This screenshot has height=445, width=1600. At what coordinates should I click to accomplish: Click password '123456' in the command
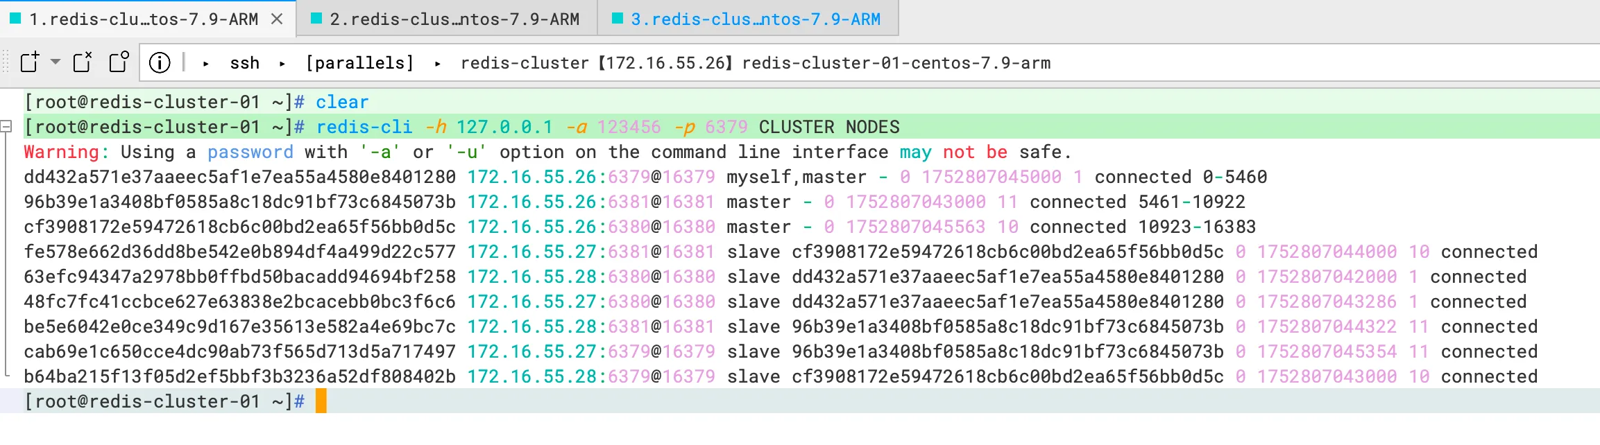coord(629,127)
